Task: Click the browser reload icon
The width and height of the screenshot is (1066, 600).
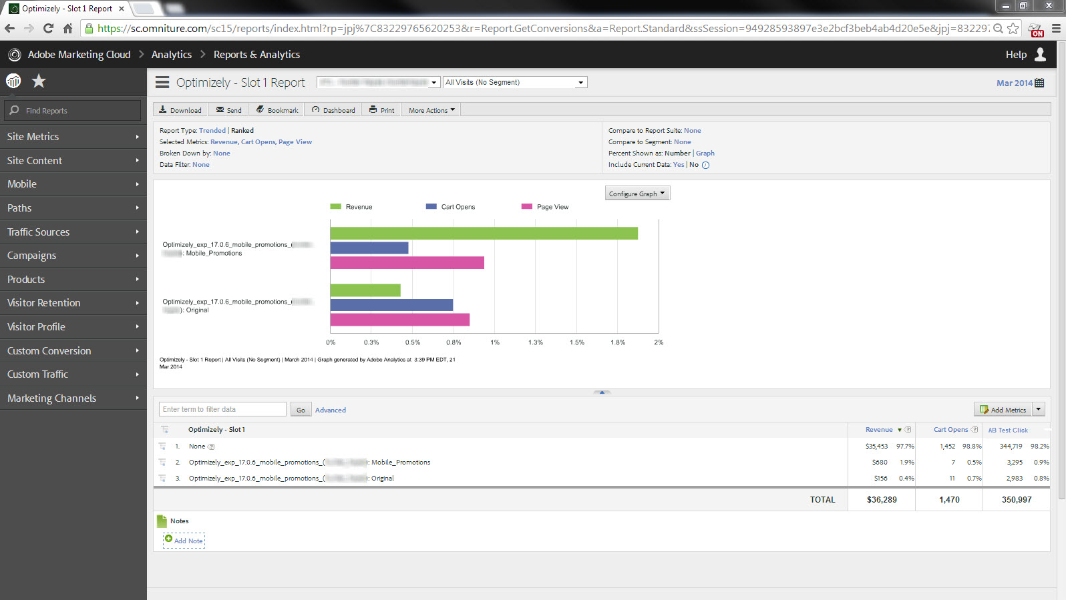Action: pos(48,28)
